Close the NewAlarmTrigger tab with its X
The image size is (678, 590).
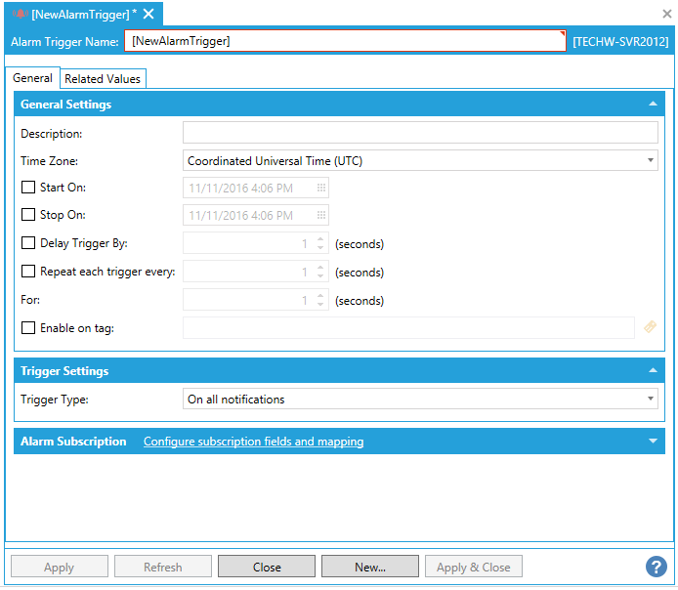point(148,14)
